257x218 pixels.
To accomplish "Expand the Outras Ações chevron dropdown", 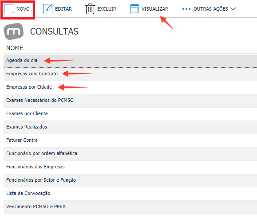I will click(x=233, y=9).
